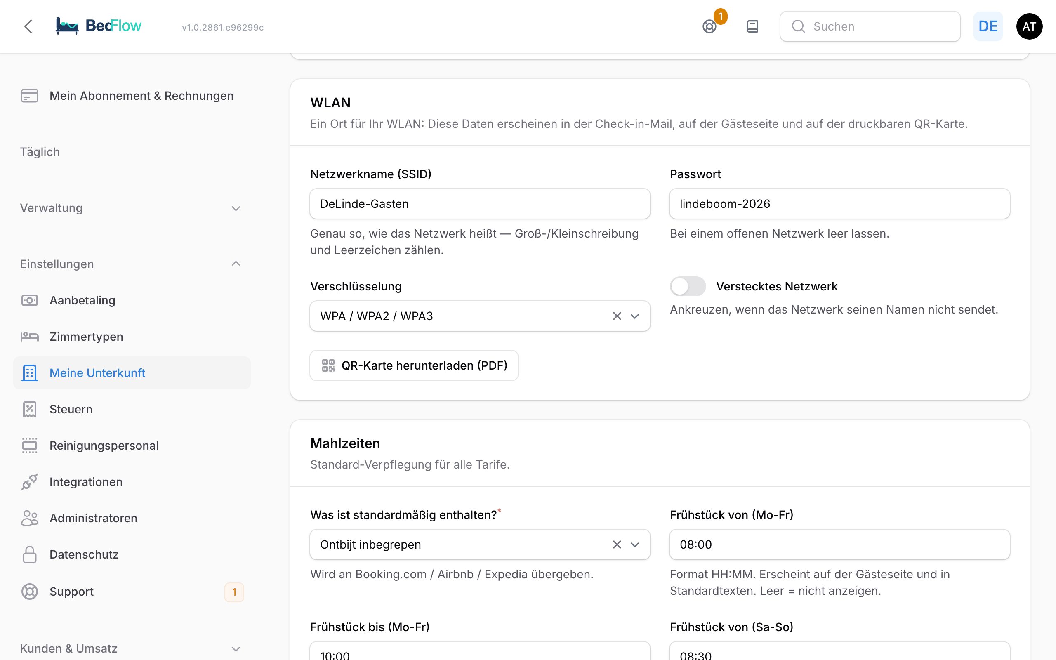The width and height of the screenshot is (1056, 660).
Task: Open the Verschlüsselung dropdown
Action: click(480, 316)
